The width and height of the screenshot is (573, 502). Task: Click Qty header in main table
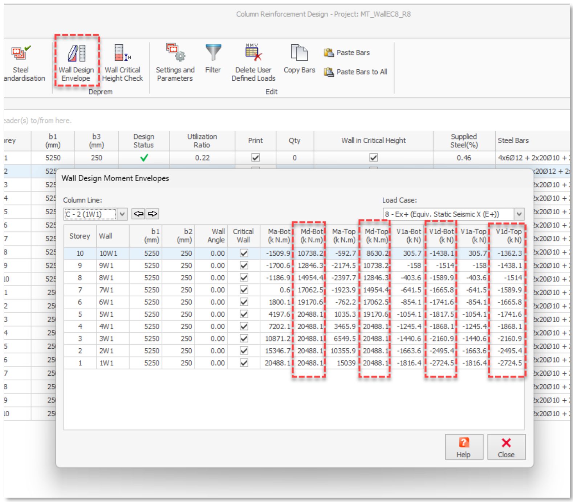click(x=294, y=141)
